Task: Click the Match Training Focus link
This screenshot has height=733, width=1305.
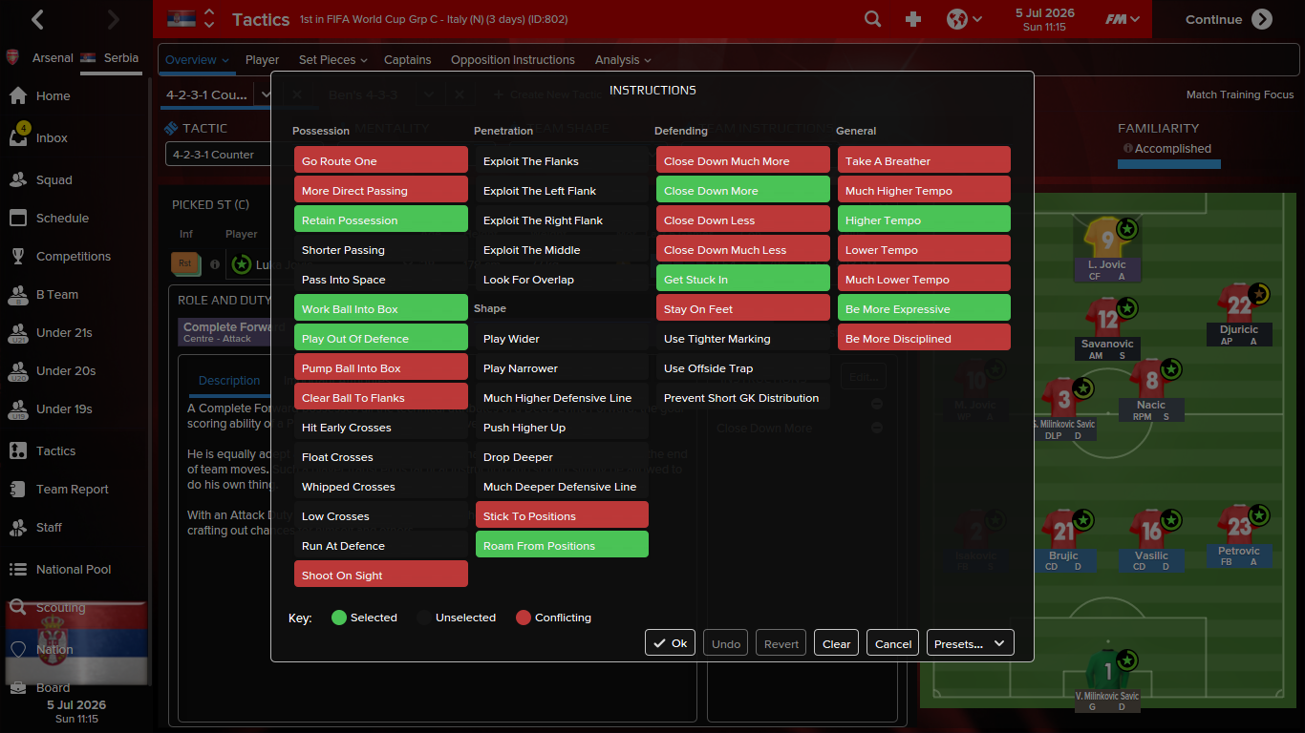Action: tap(1240, 94)
